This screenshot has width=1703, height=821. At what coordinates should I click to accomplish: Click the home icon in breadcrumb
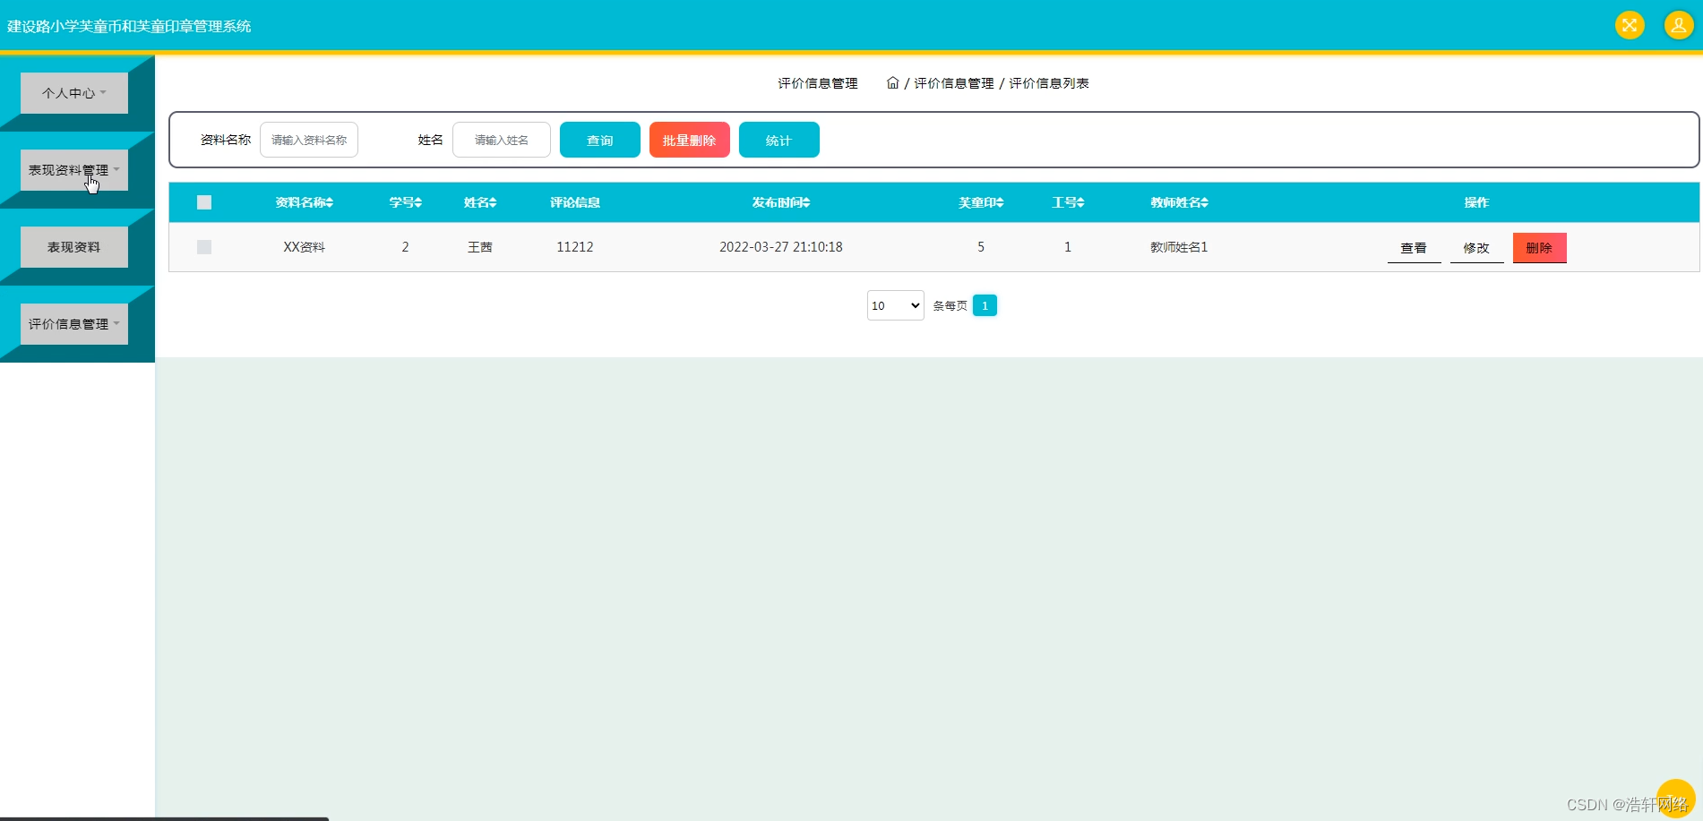pyautogui.click(x=892, y=82)
